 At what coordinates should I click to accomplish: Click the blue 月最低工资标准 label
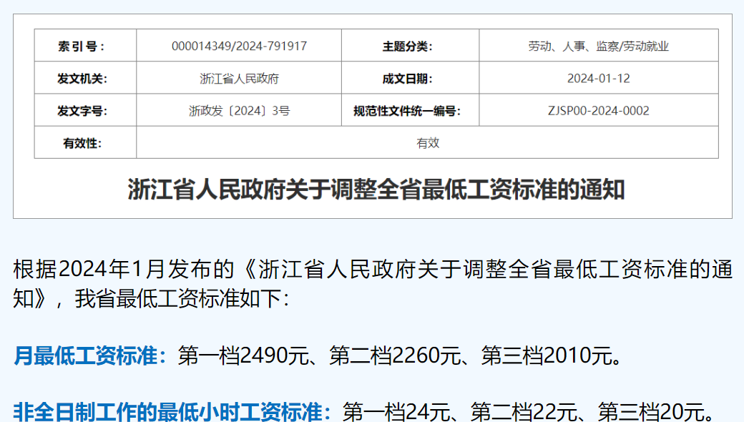[90, 355]
